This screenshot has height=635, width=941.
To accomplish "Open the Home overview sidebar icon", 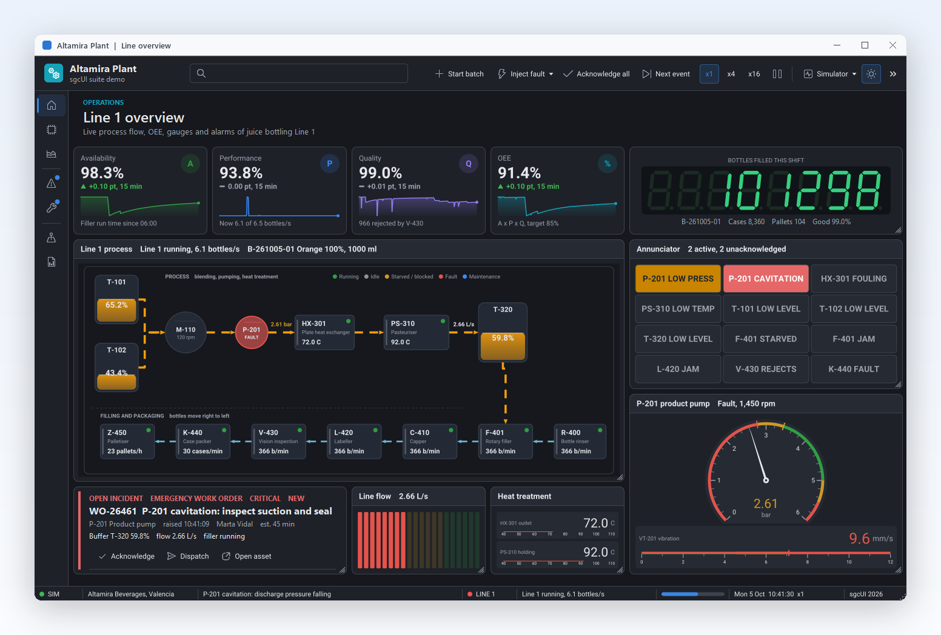I will pos(52,105).
